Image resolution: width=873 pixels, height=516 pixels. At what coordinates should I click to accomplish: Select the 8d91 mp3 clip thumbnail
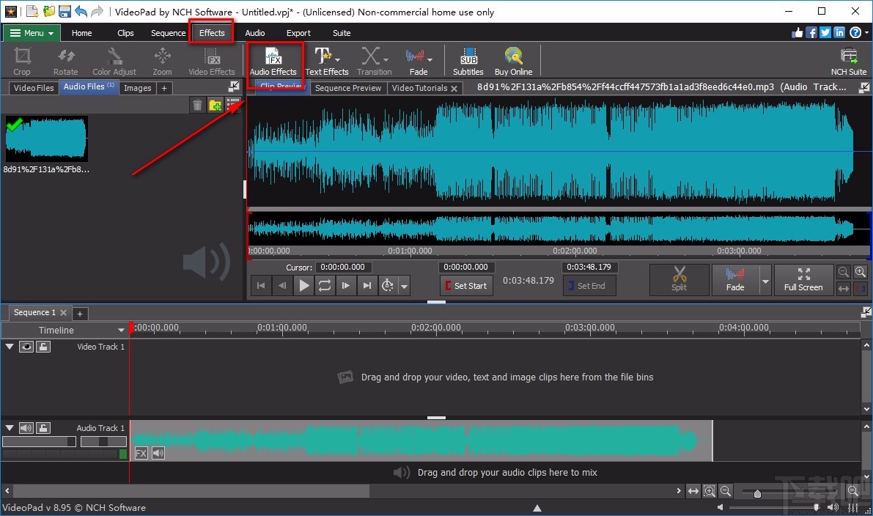point(46,139)
